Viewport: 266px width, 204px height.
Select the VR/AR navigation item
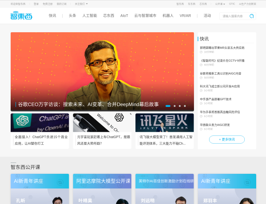[185, 16]
